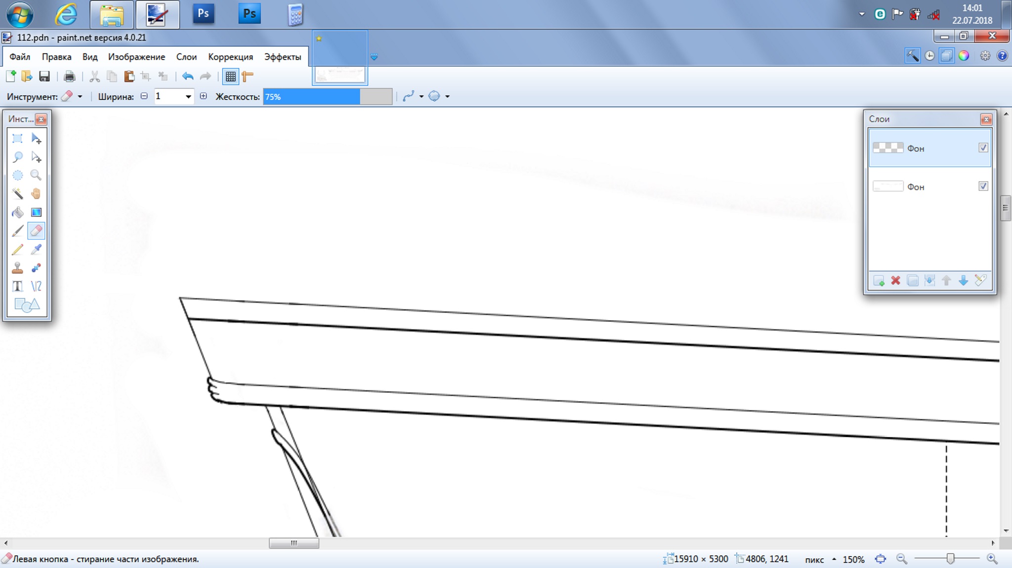
Task: Increase brush width with plus button
Action: [203, 96]
